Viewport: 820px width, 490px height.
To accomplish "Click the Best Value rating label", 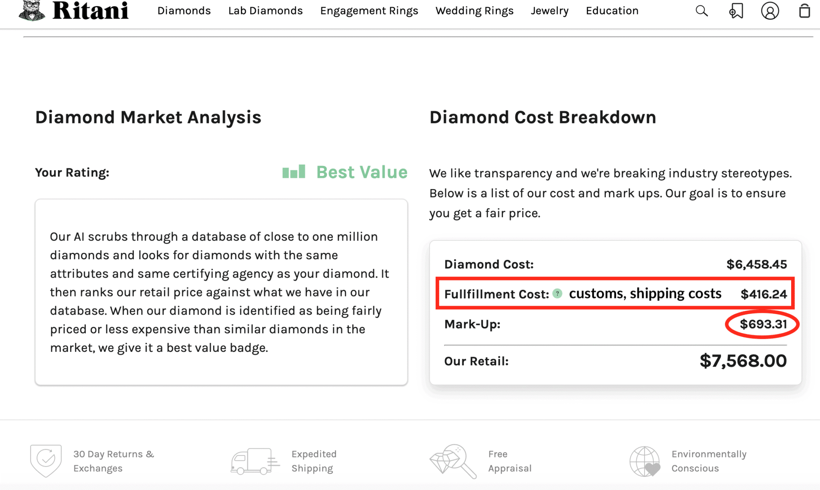I will tap(362, 172).
